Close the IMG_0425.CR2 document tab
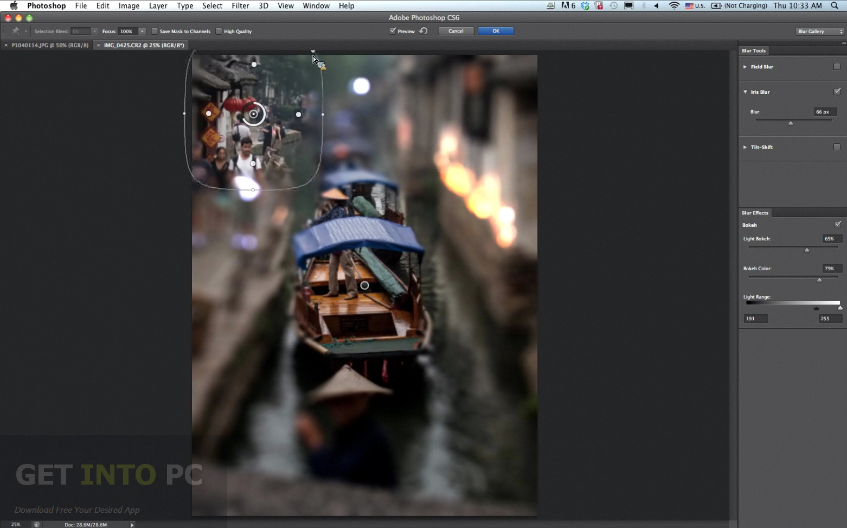This screenshot has width=847, height=528. click(x=98, y=46)
